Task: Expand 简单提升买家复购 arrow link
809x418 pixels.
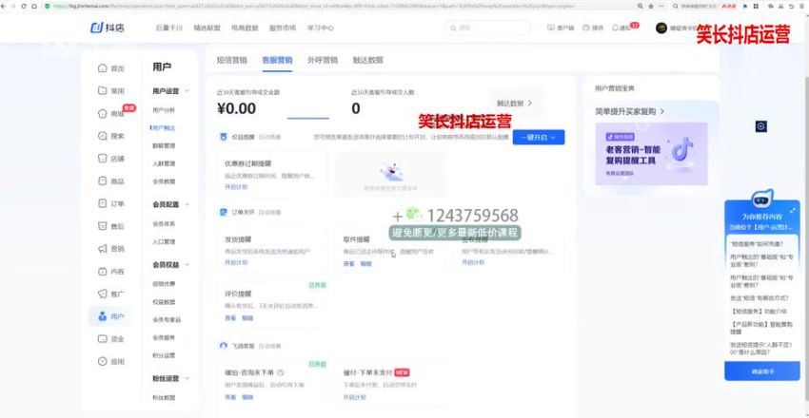Action: pyautogui.click(x=629, y=111)
